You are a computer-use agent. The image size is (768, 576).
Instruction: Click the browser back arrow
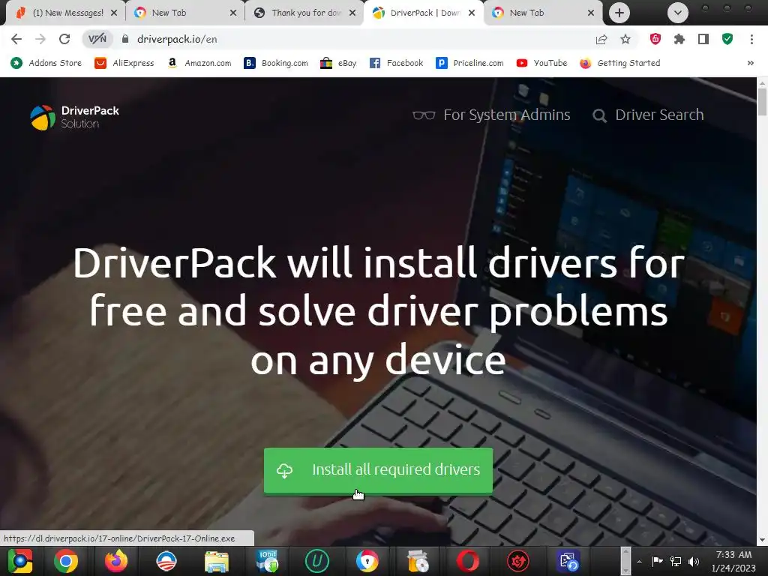(16, 39)
